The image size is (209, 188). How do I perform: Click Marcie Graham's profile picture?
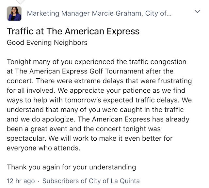pos(14,13)
